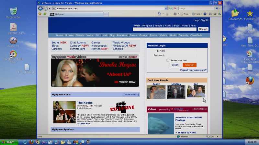Open Browse in the navigation bar
This screenshot has height=145, width=259.
tap(69, 35)
